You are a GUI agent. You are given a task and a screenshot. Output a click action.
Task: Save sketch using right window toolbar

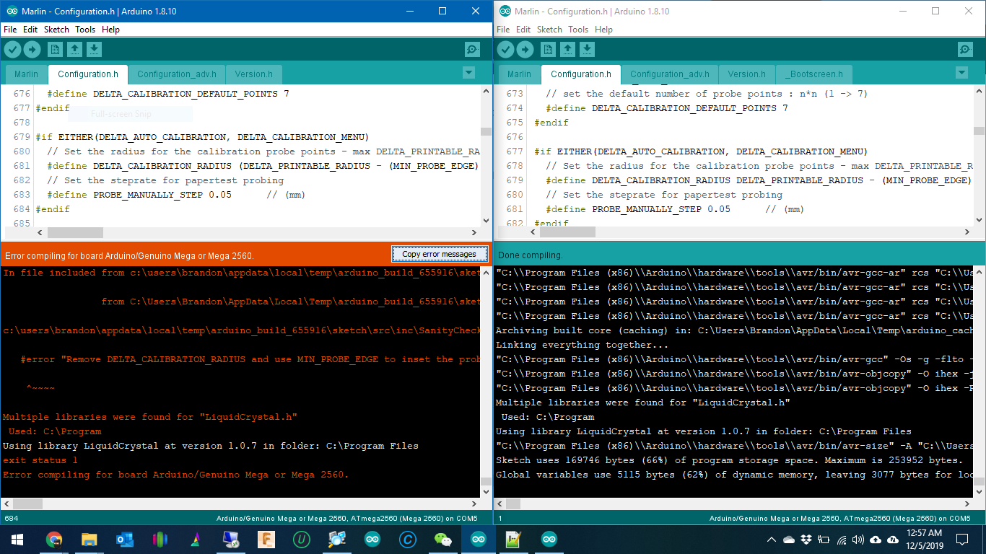[588, 49]
